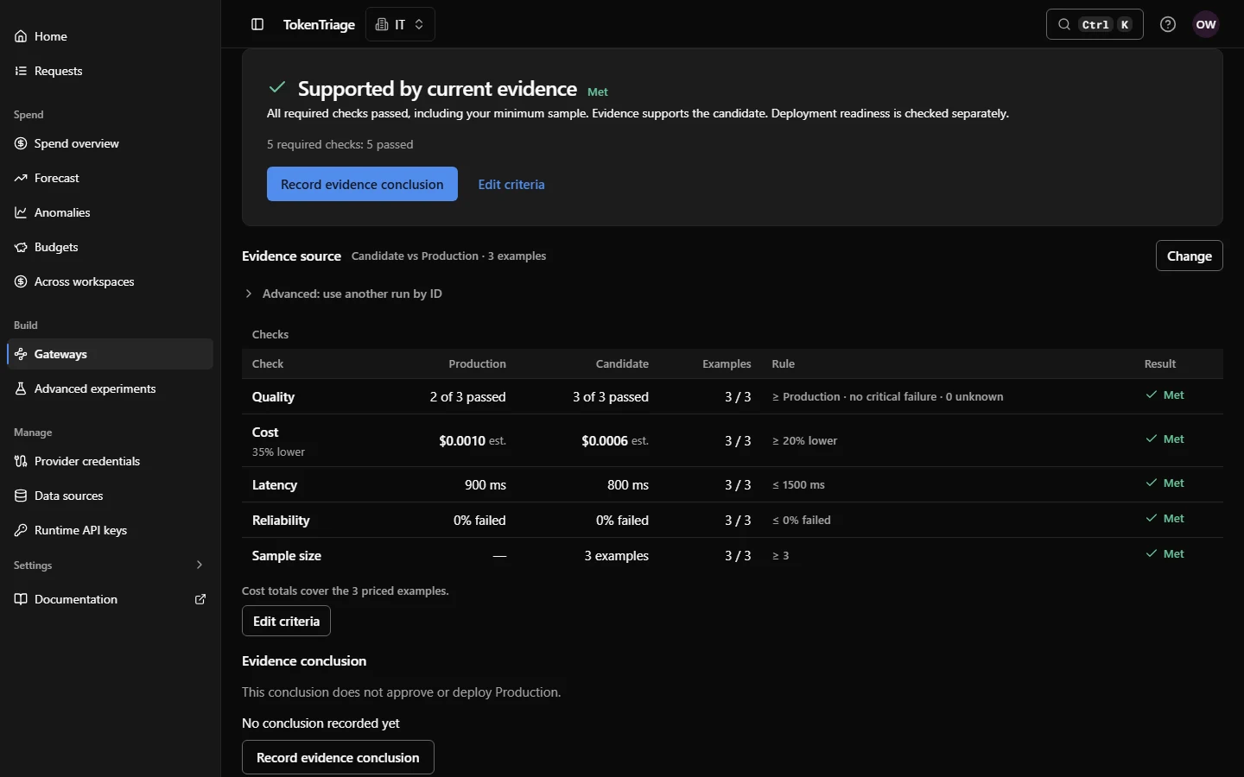Open the help question mark icon
This screenshot has height=777, width=1244.
pyautogui.click(x=1168, y=24)
